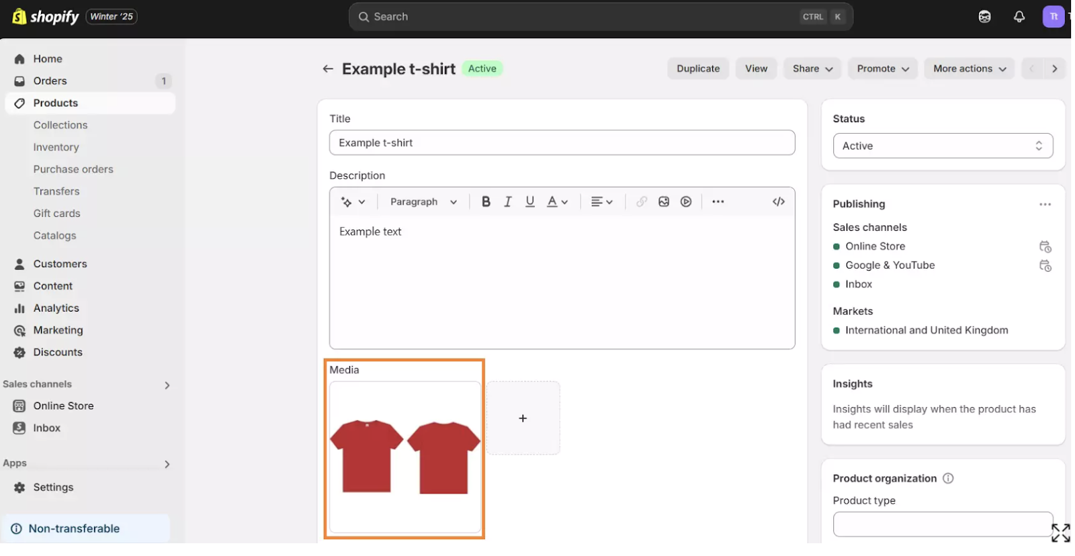Image resolution: width=1075 pixels, height=556 pixels.
Task: Open the notifications bell
Action: pos(1019,17)
